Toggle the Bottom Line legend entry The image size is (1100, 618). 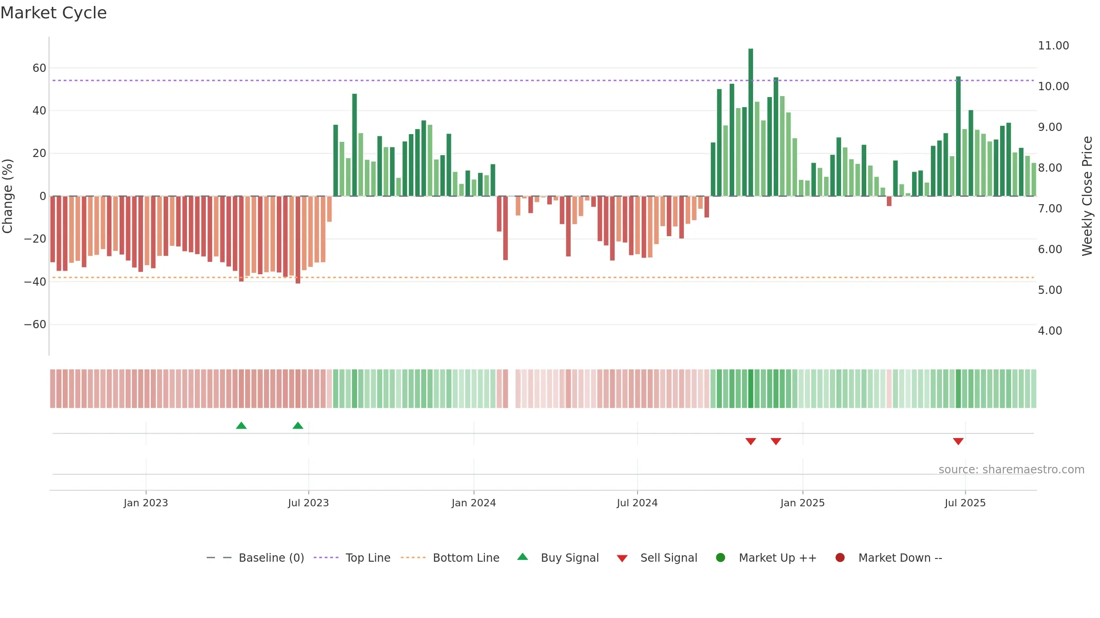point(450,558)
